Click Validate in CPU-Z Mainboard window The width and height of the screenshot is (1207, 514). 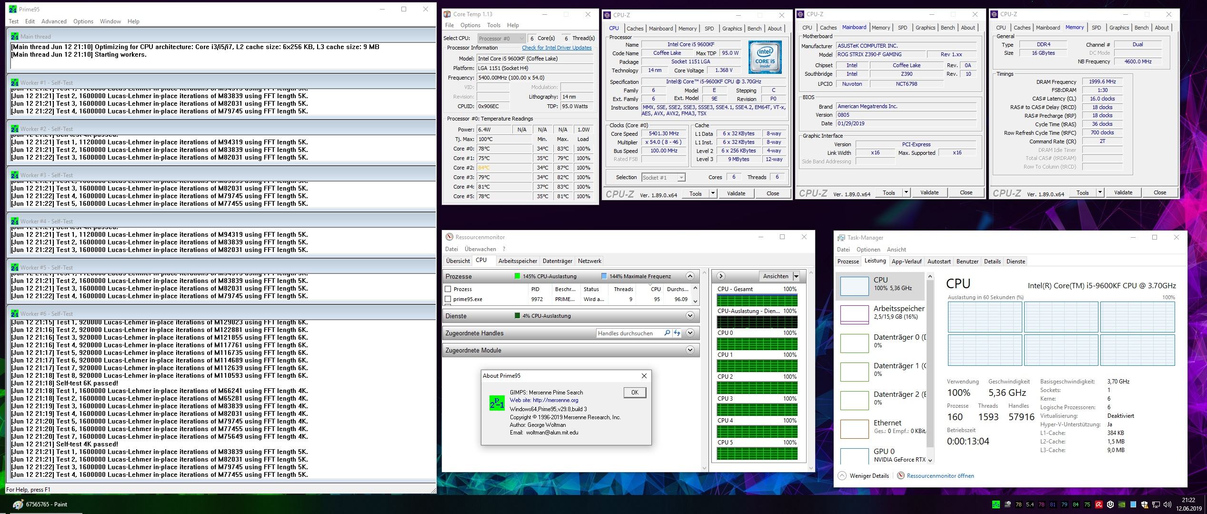pyautogui.click(x=929, y=192)
